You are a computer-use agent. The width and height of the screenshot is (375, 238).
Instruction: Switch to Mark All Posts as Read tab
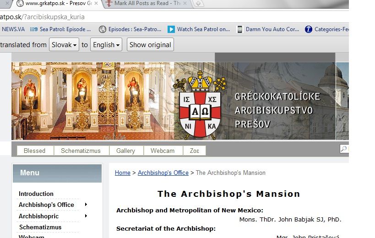tap(146, 4)
